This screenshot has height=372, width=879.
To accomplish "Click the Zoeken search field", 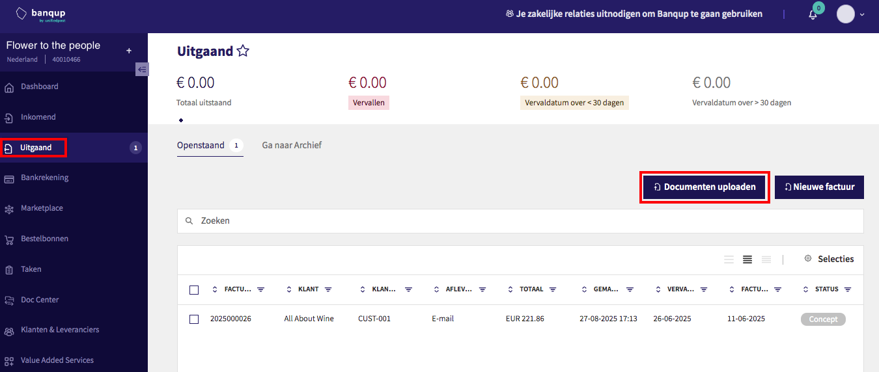I will (x=520, y=221).
